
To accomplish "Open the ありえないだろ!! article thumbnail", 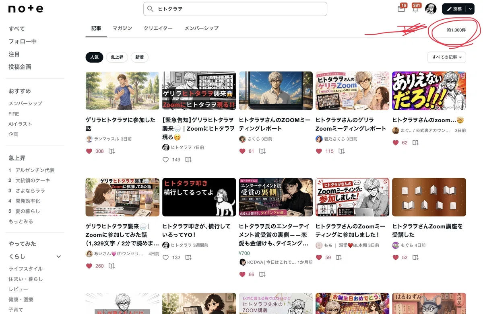I will click(429, 91).
